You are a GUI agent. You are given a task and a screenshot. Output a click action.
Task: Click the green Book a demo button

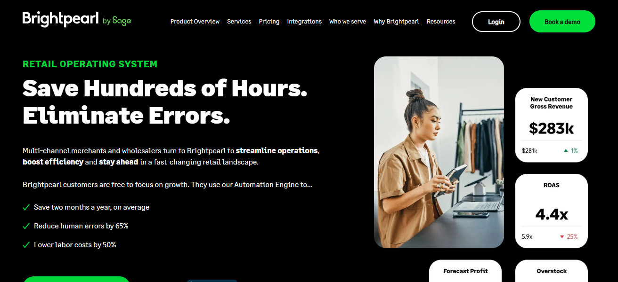(x=562, y=22)
